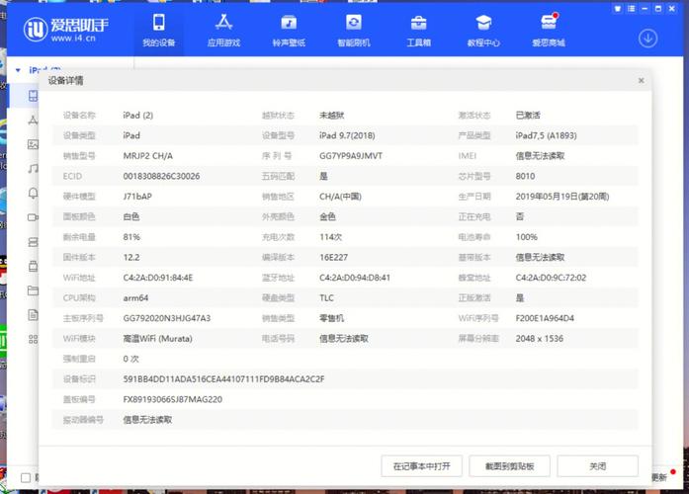
Task: Open ringtone bell icon in sidebar
Action: click(x=33, y=193)
